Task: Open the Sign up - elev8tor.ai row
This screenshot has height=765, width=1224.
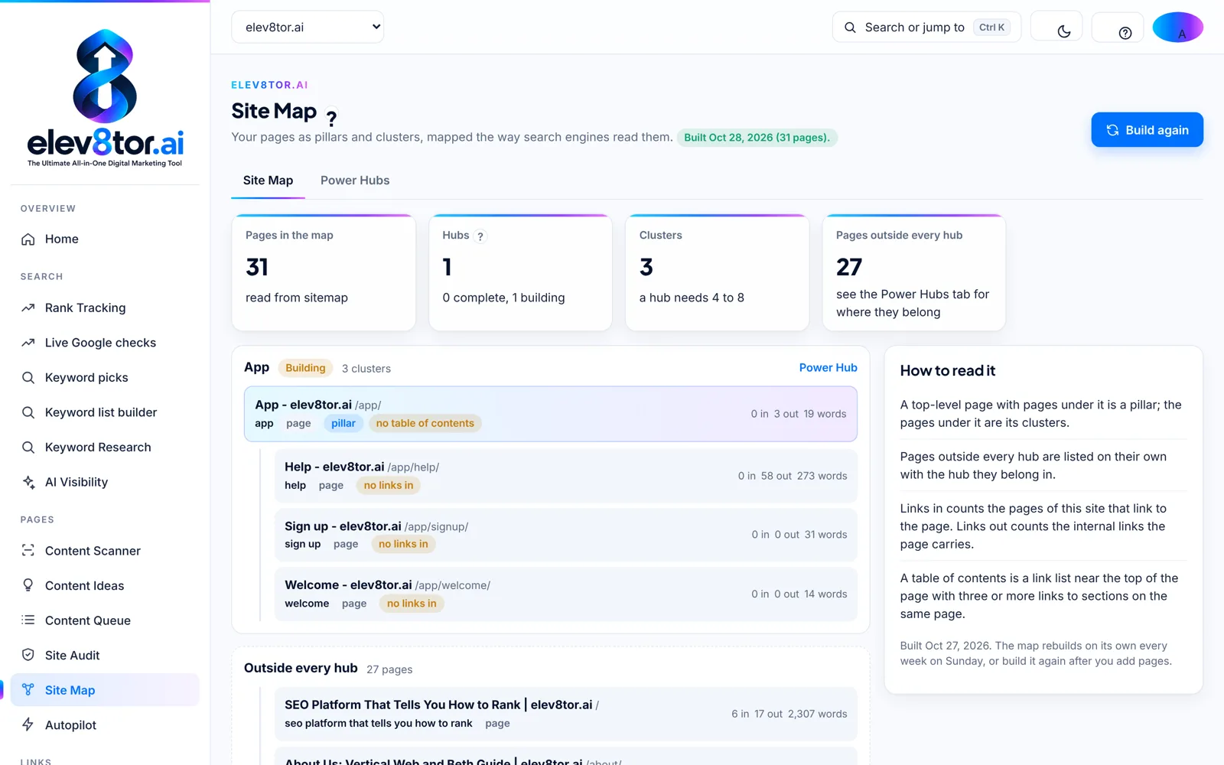Action: [x=566, y=535]
